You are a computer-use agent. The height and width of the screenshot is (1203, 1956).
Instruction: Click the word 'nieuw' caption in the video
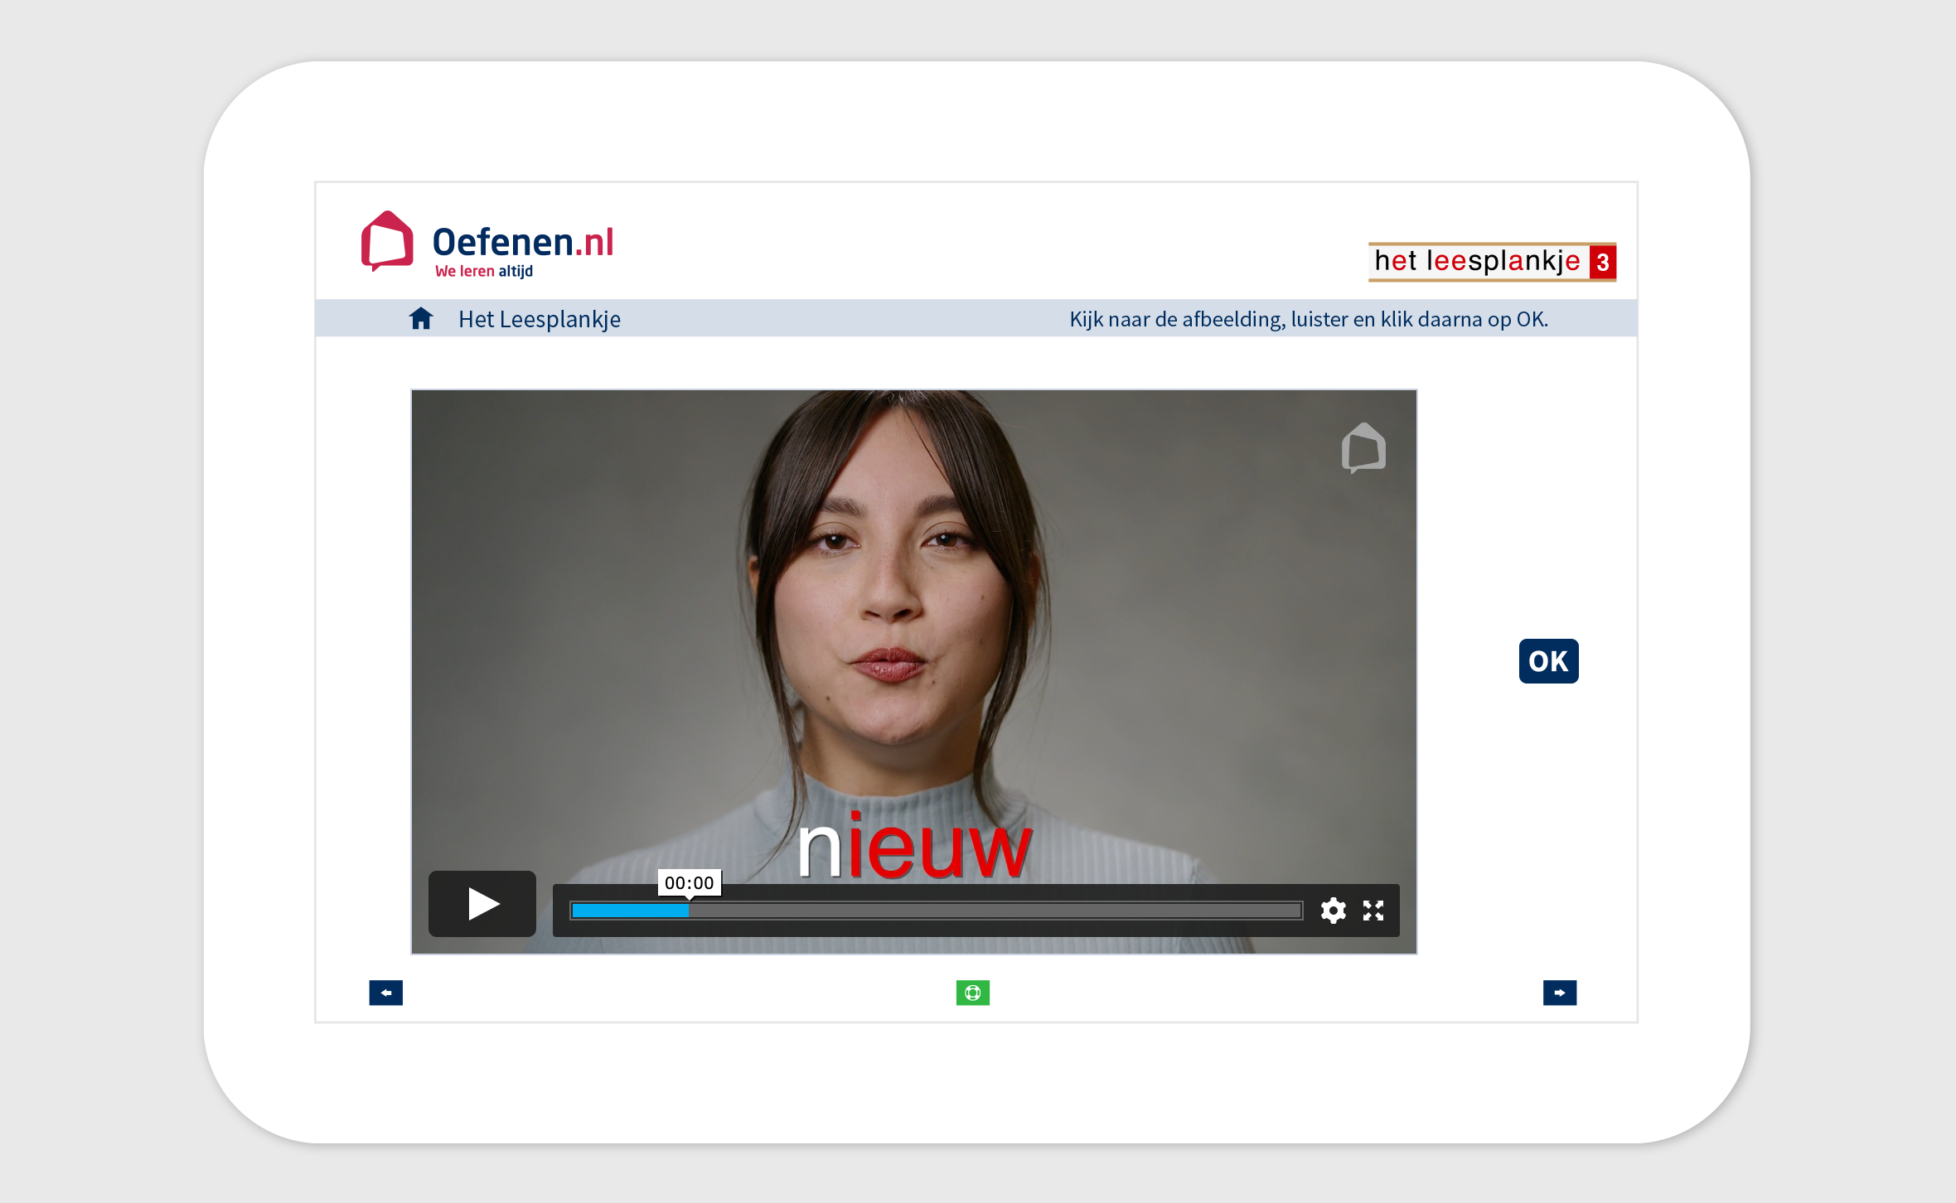pos(915,847)
